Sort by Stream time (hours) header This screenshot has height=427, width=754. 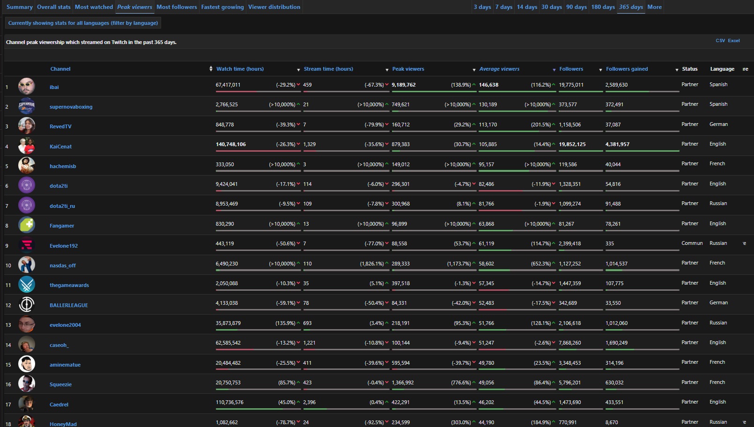pos(328,69)
